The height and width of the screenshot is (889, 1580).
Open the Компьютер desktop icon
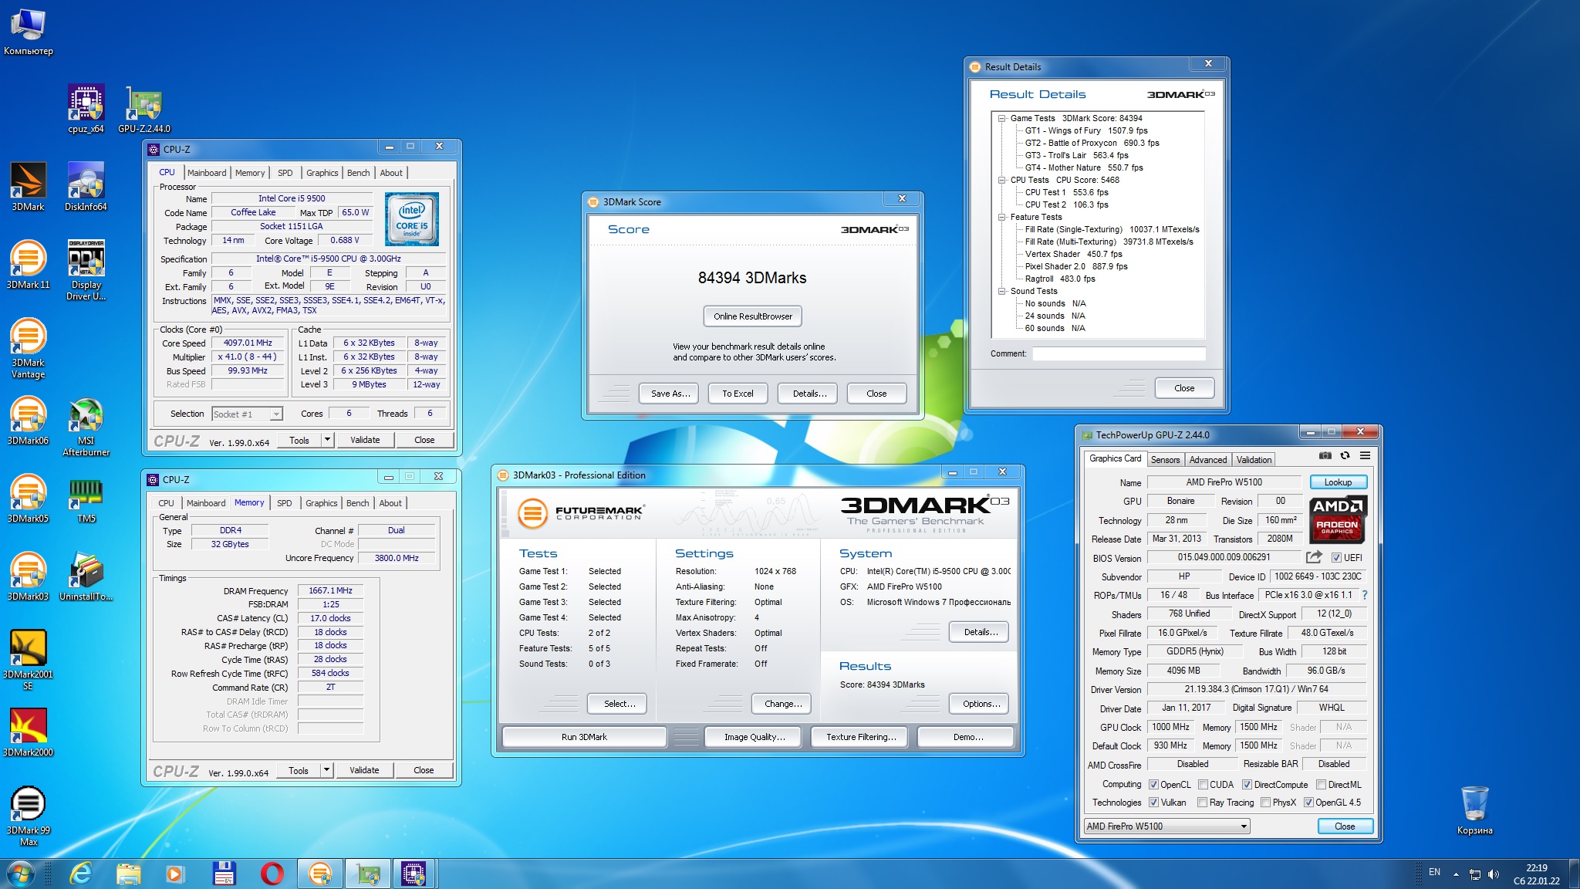28,31
